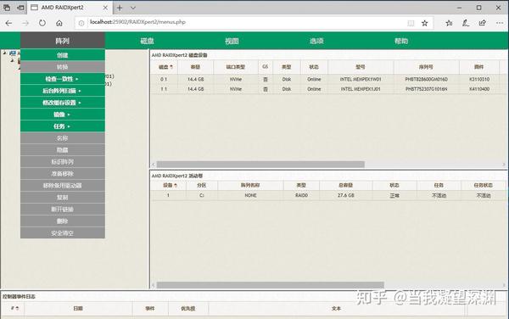Screen dimensions: 509x319
Task: Select disk row INTEL MEMPEK1W01
Action: (x=329, y=79)
